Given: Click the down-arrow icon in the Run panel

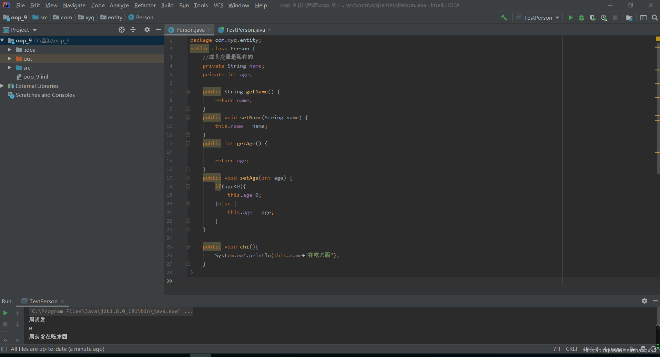Looking at the screenshot, I should point(18,325).
